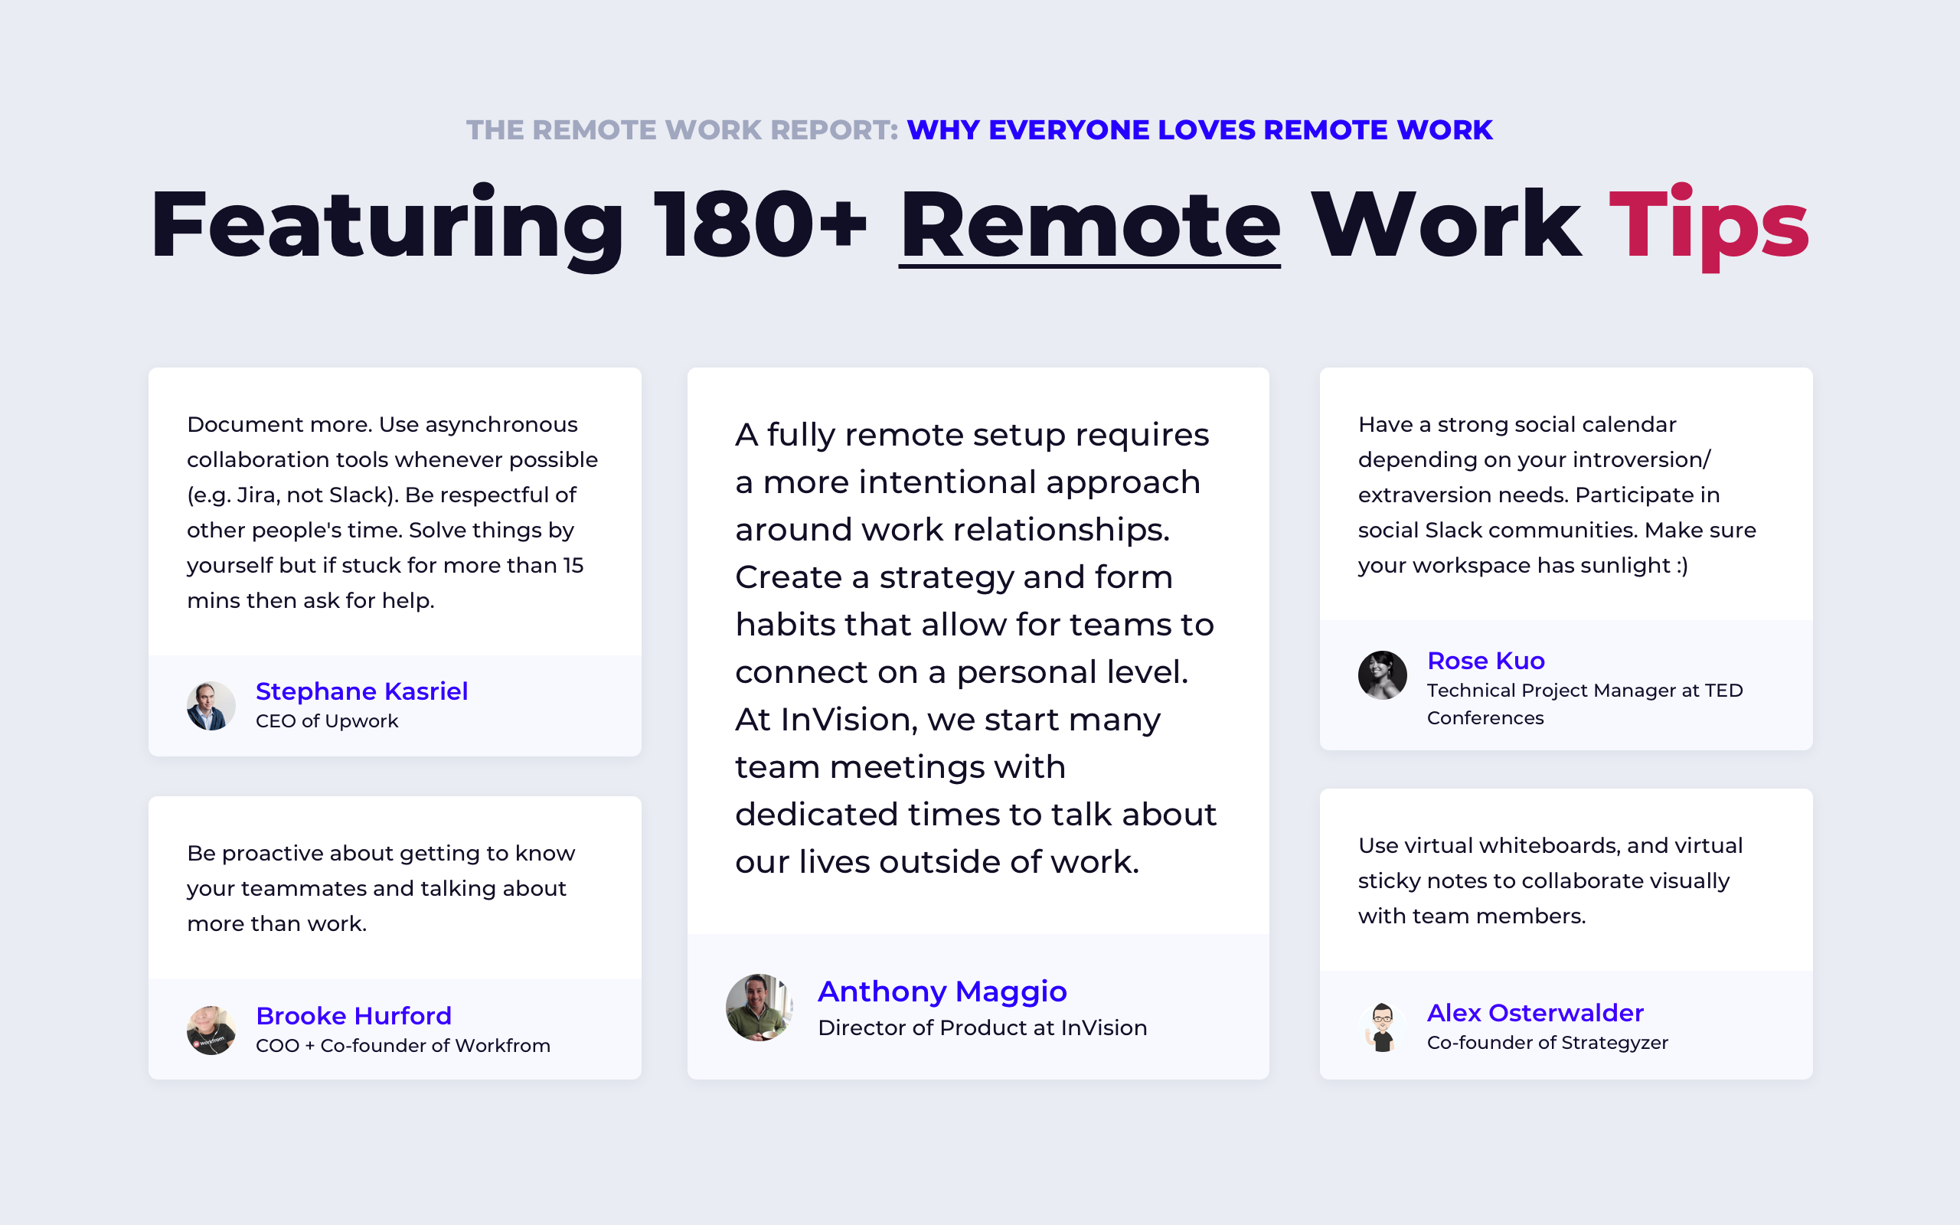The height and width of the screenshot is (1225, 1960).
Task: Click Rose Kuo's avatar photo
Action: point(1382,675)
